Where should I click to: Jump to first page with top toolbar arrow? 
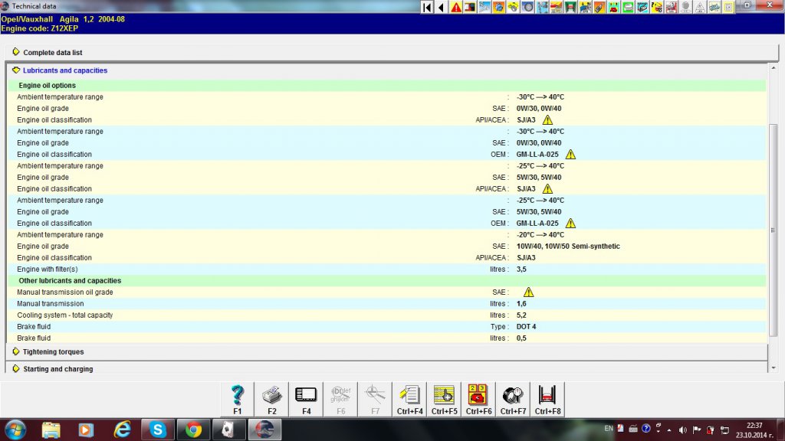pyautogui.click(x=427, y=7)
